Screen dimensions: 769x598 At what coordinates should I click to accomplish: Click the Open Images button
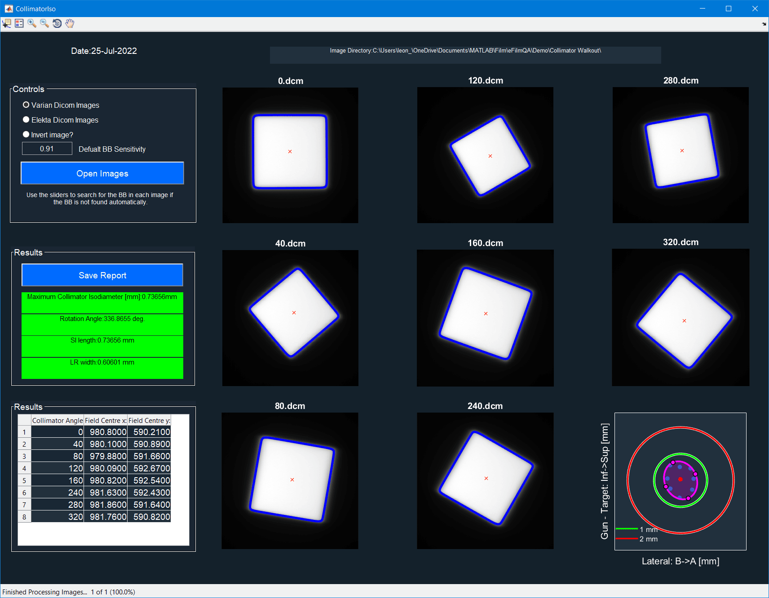tap(102, 173)
